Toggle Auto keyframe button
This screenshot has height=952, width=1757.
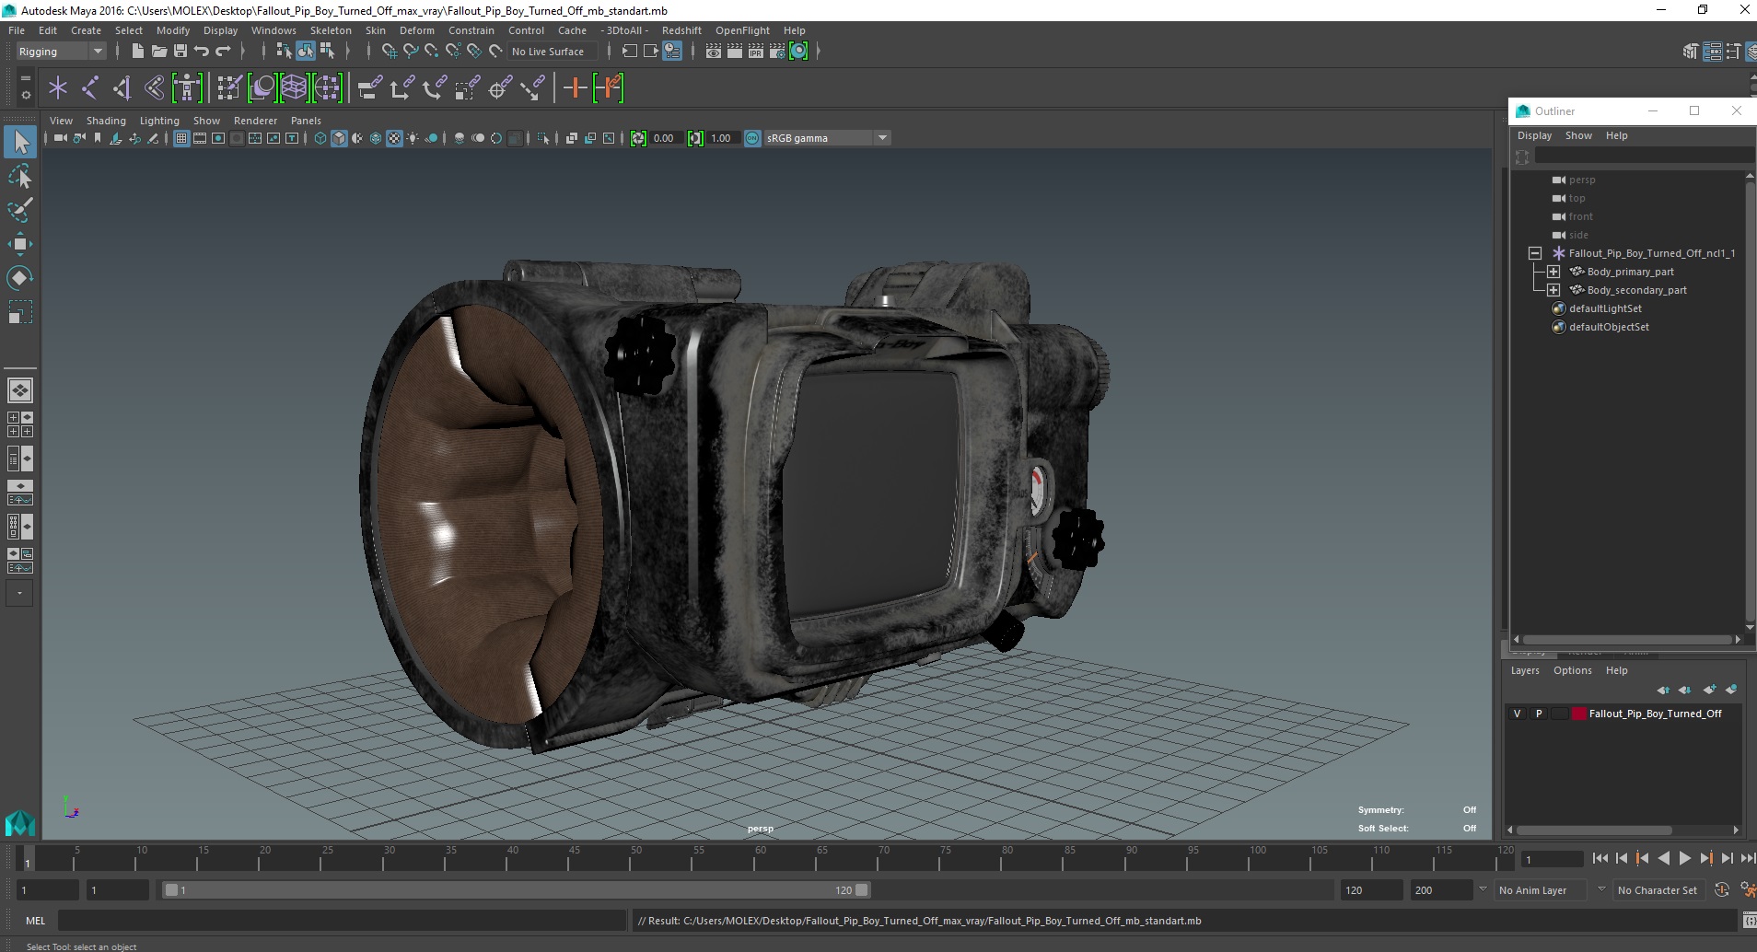pos(1722,890)
